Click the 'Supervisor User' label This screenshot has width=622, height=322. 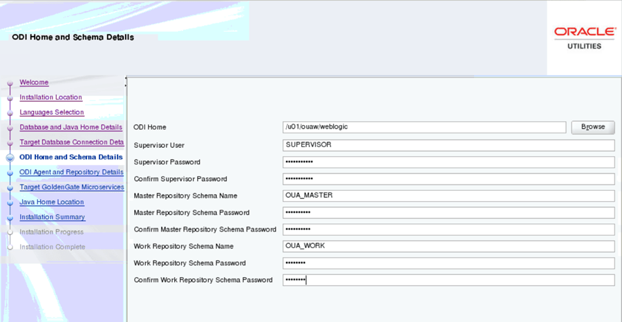click(159, 145)
